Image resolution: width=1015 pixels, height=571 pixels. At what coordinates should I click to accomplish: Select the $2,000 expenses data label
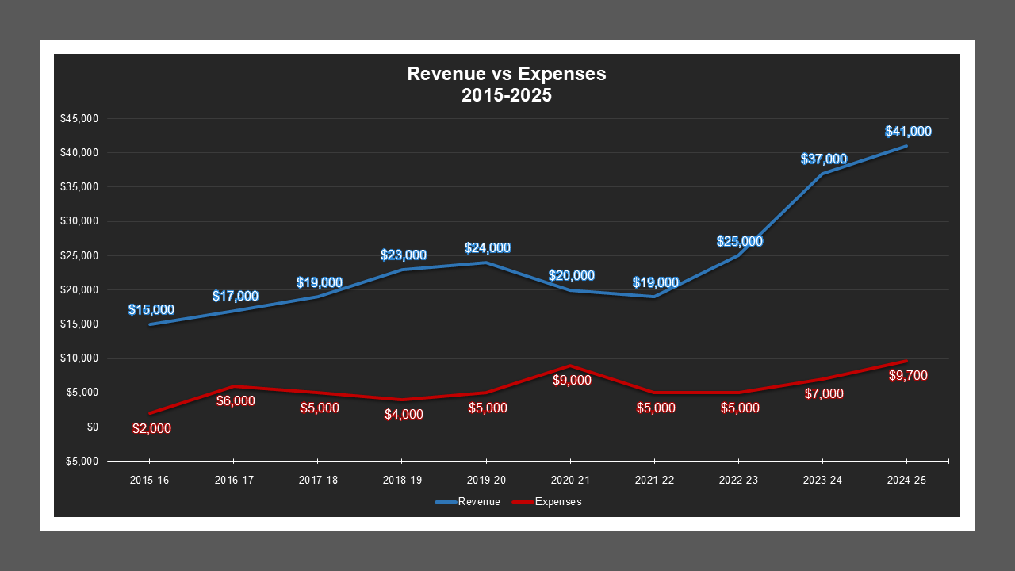pyautogui.click(x=150, y=428)
